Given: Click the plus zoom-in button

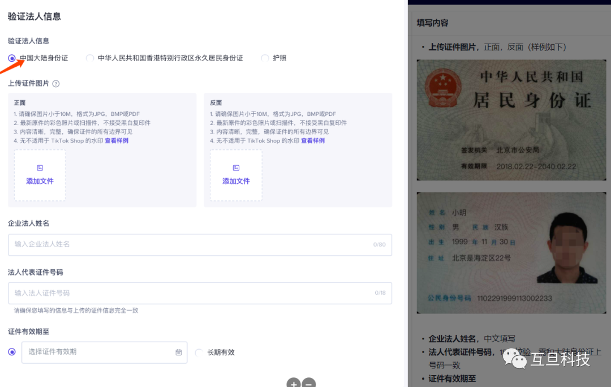Looking at the screenshot, I should click(x=293, y=384).
